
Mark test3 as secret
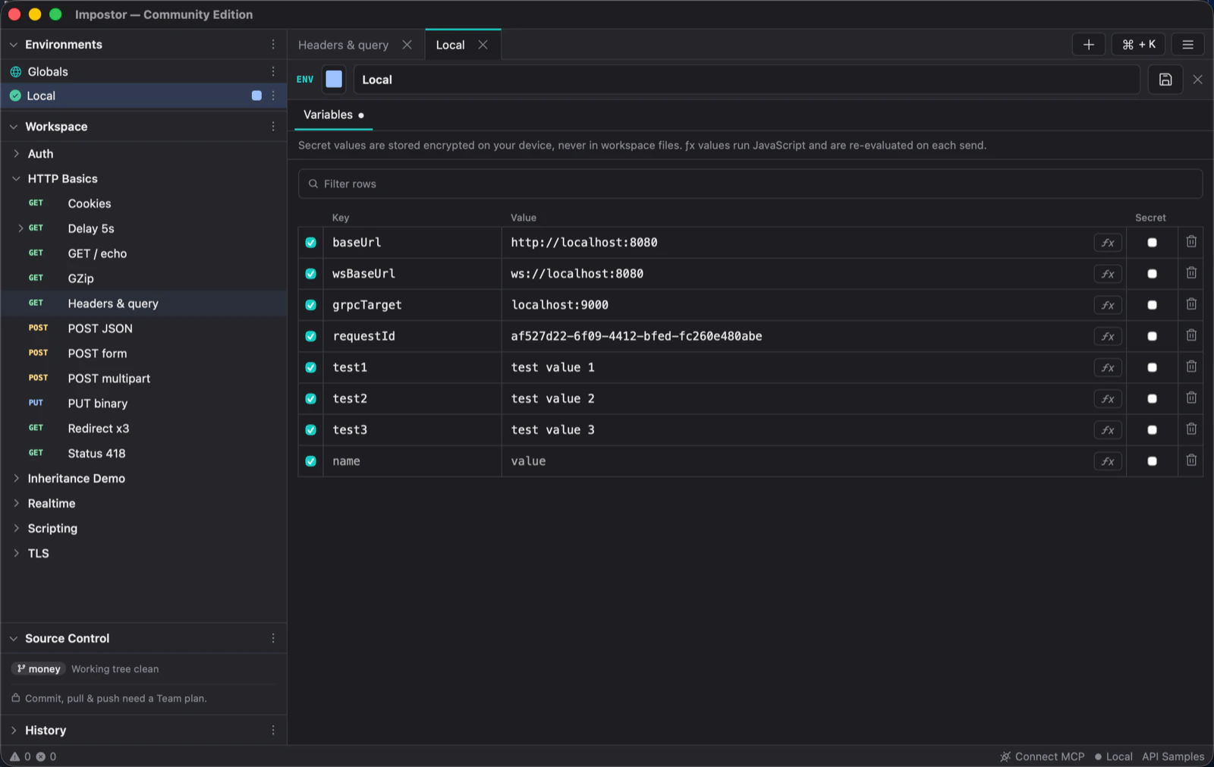[x=1152, y=430]
